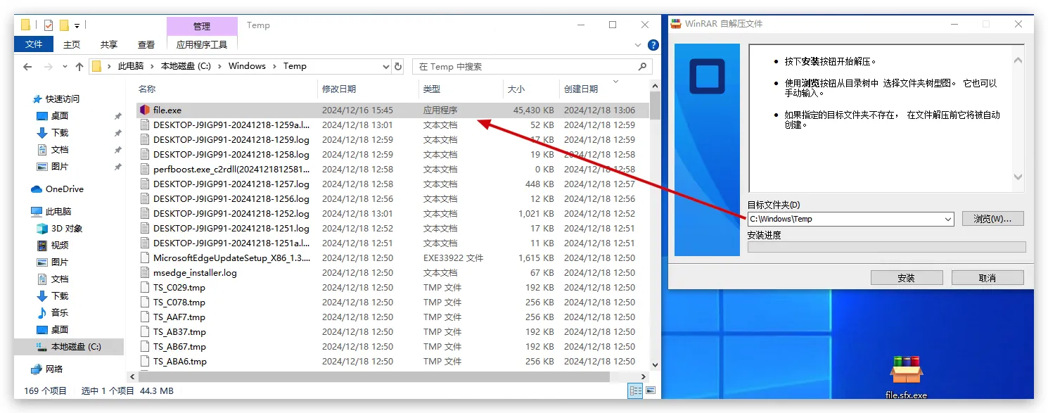
Task: Click the refresh button beside address bar
Action: click(x=398, y=66)
